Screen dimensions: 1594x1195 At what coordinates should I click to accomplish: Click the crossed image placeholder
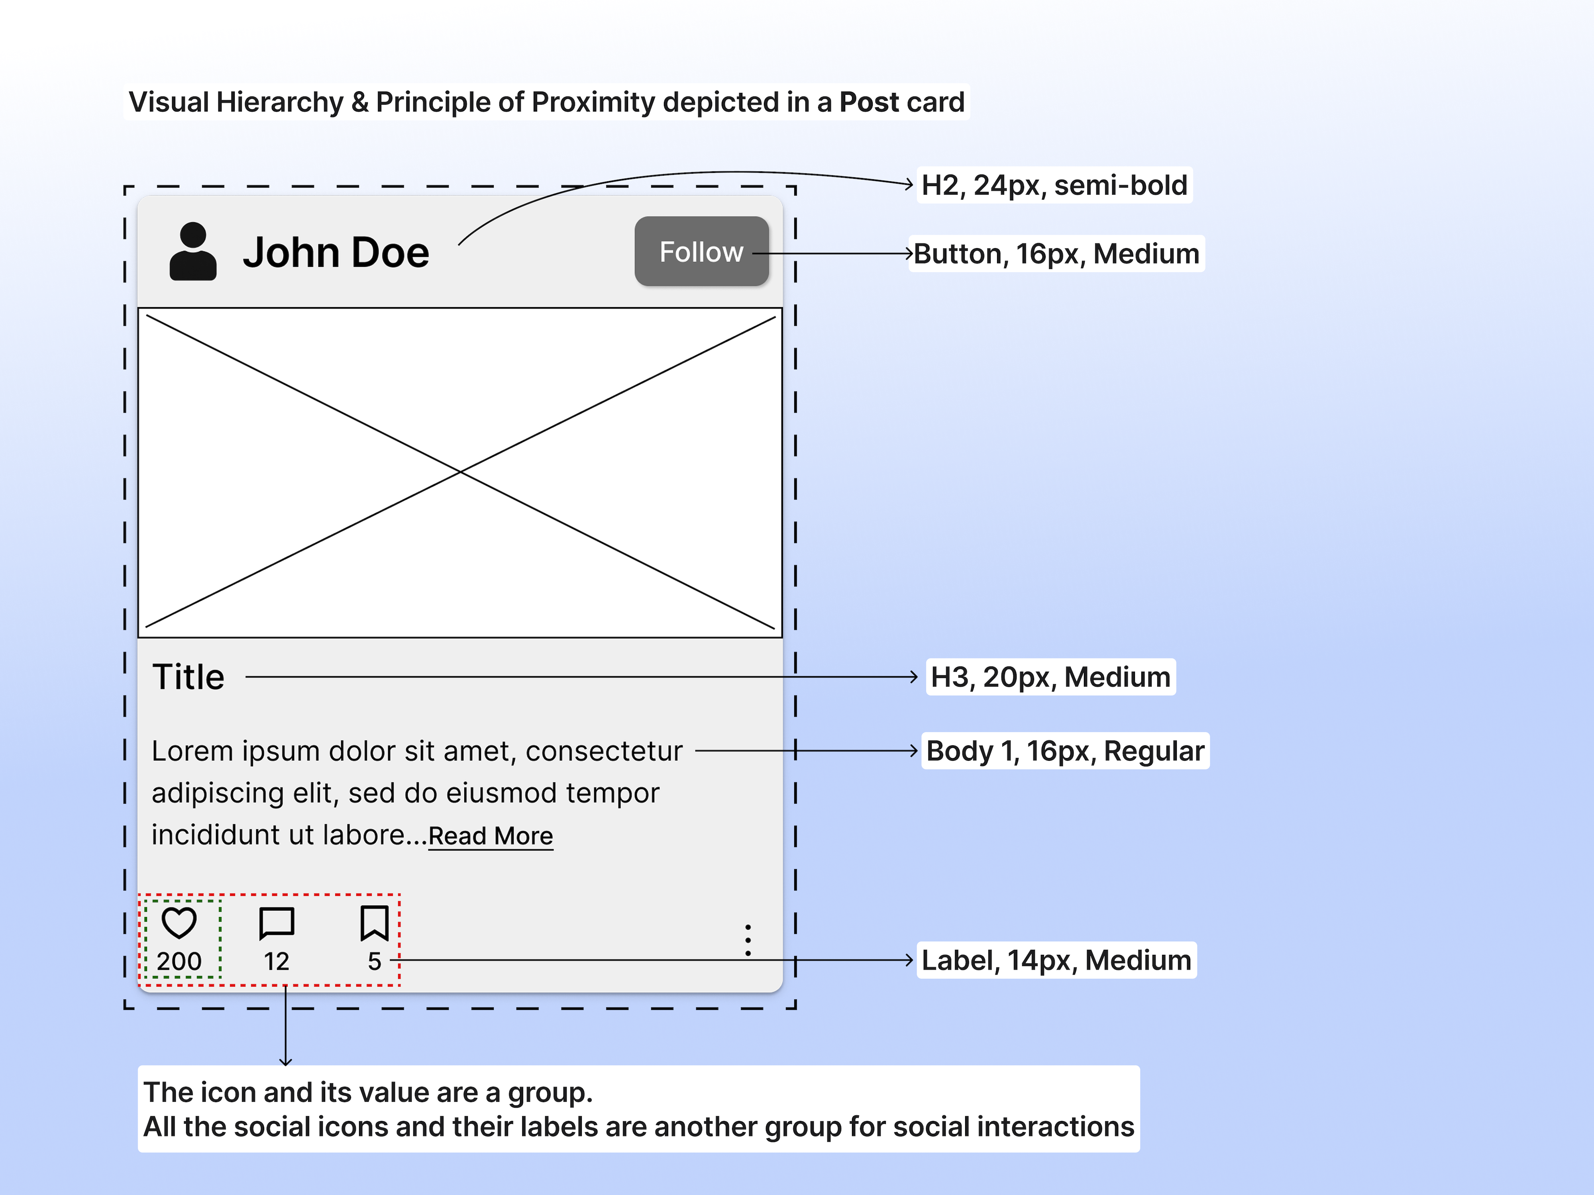(460, 472)
